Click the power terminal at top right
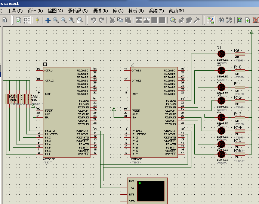259x204 pixels. [x=252, y=32]
